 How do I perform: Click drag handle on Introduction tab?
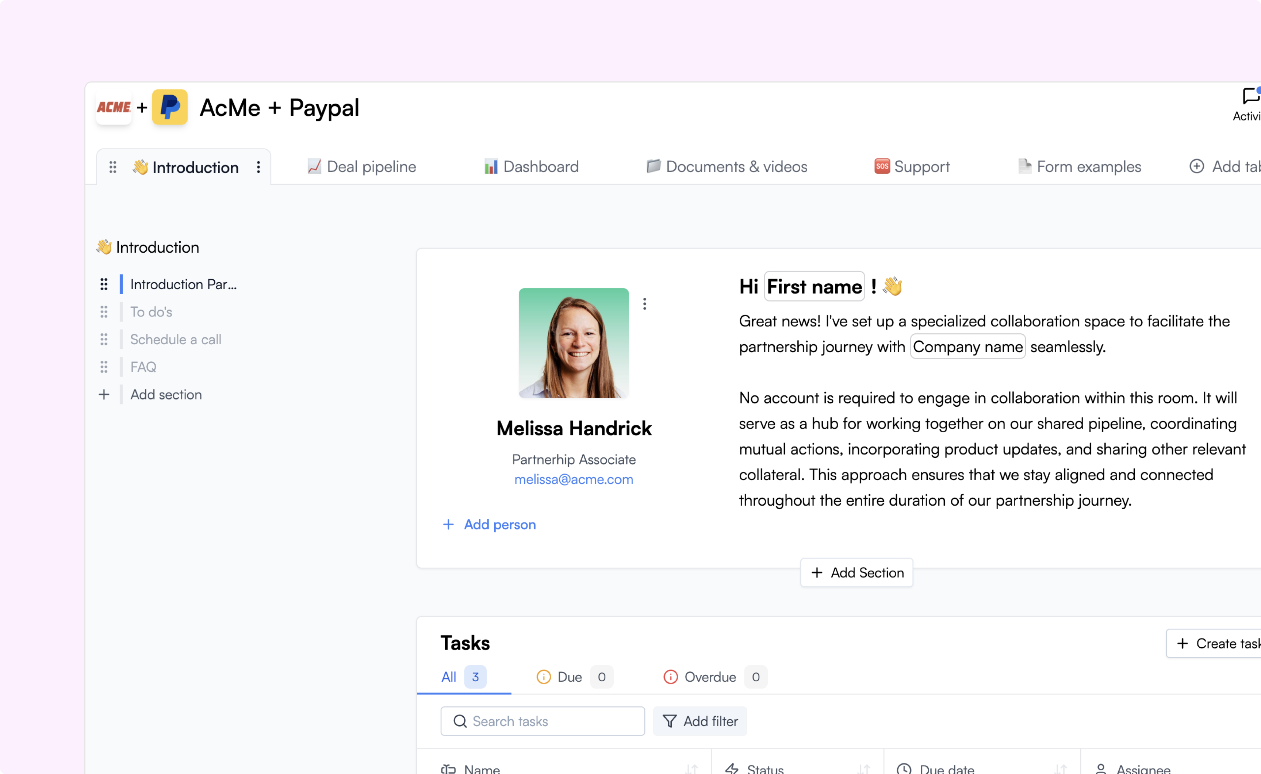(x=112, y=167)
